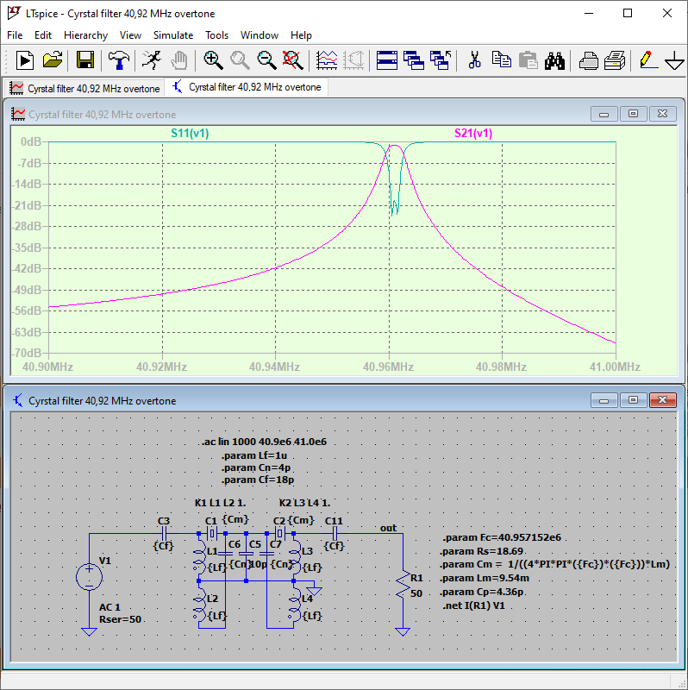Click the scissors Cut icon
Image resolution: width=688 pixels, height=690 pixels.
pos(473,60)
